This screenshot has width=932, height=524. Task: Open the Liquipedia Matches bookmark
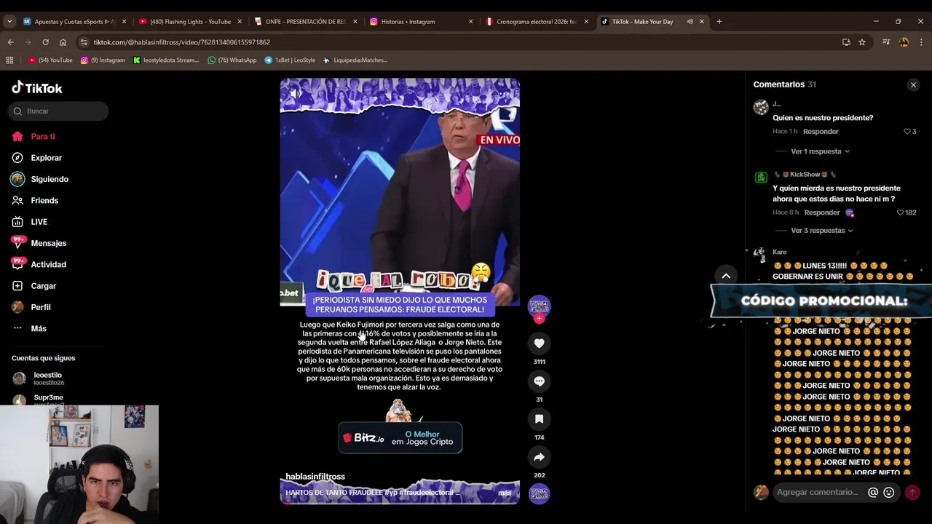click(355, 60)
